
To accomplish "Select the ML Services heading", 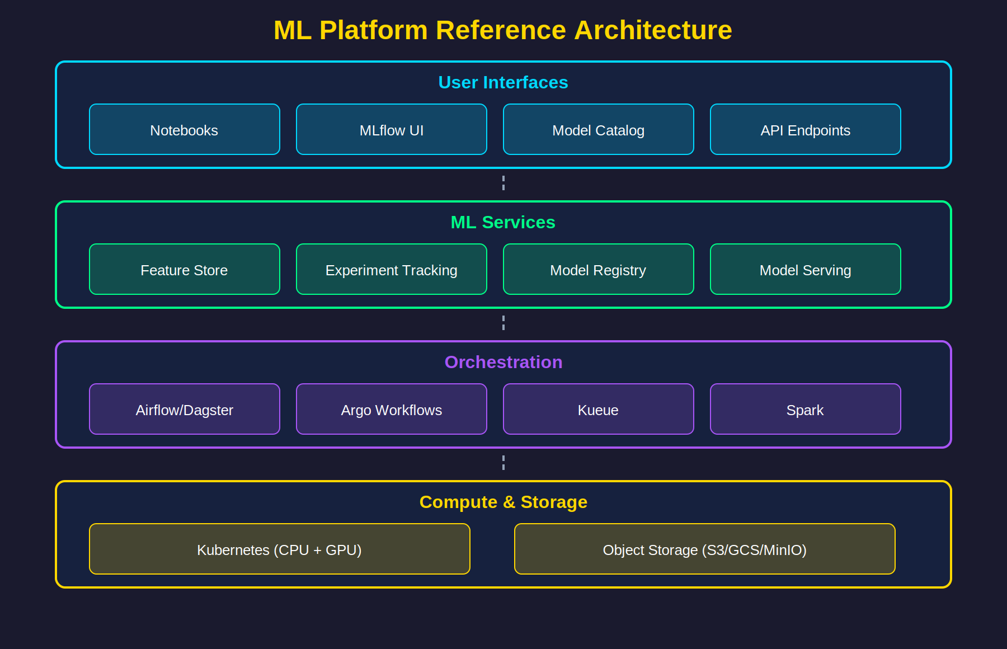I will pyautogui.click(x=503, y=222).
